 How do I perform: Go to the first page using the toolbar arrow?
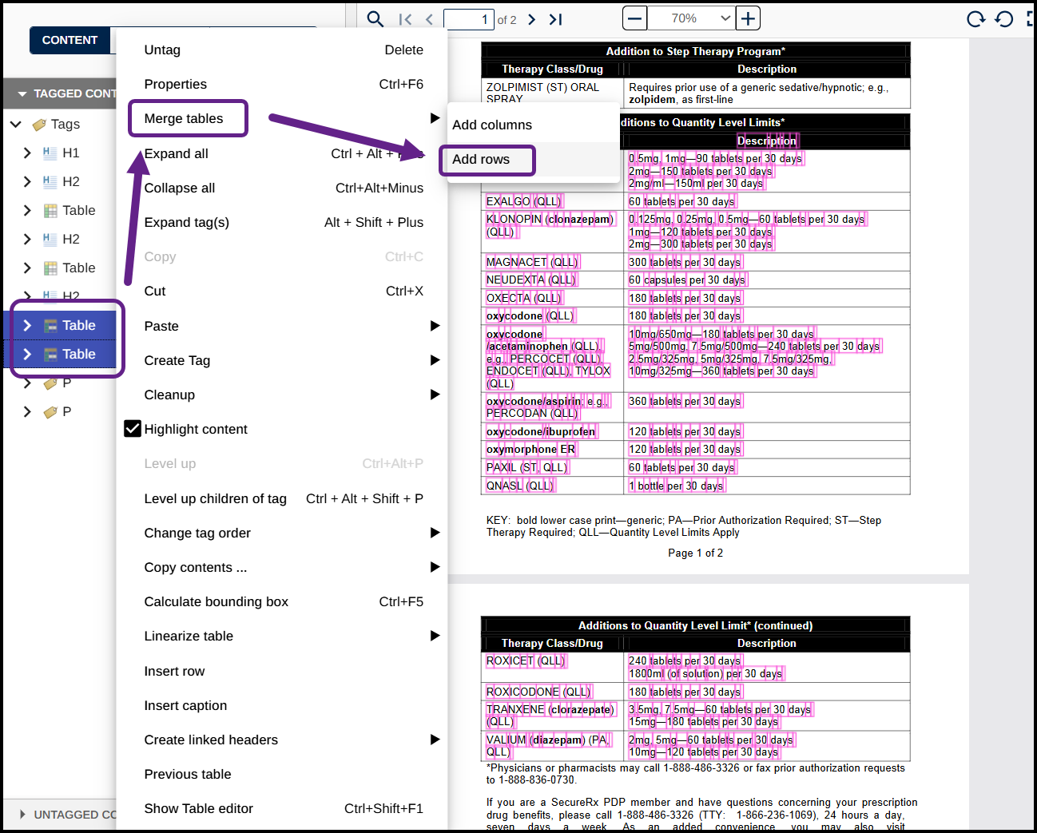[x=405, y=19]
